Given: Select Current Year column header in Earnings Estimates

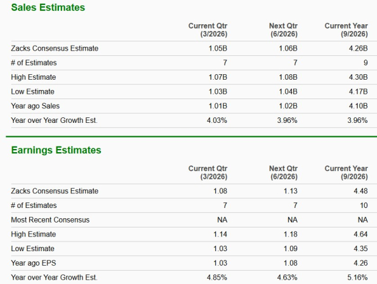Looking at the screenshot, I should (x=346, y=172).
